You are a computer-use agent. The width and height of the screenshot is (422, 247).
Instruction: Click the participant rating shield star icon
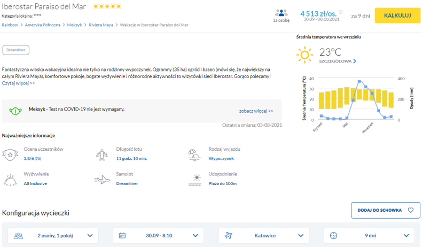point(10,155)
